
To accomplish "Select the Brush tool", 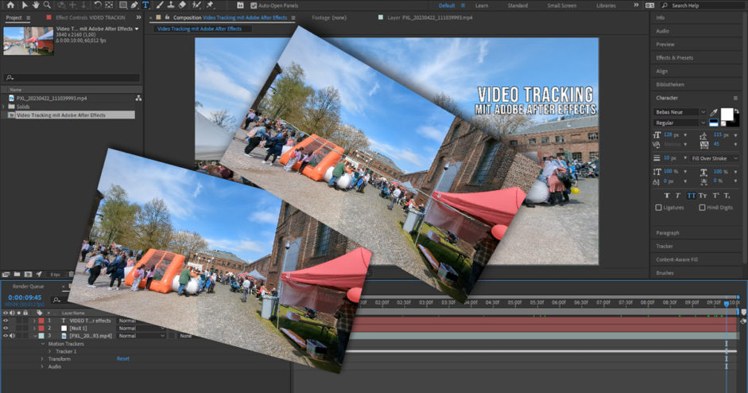I will coord(159,5).
